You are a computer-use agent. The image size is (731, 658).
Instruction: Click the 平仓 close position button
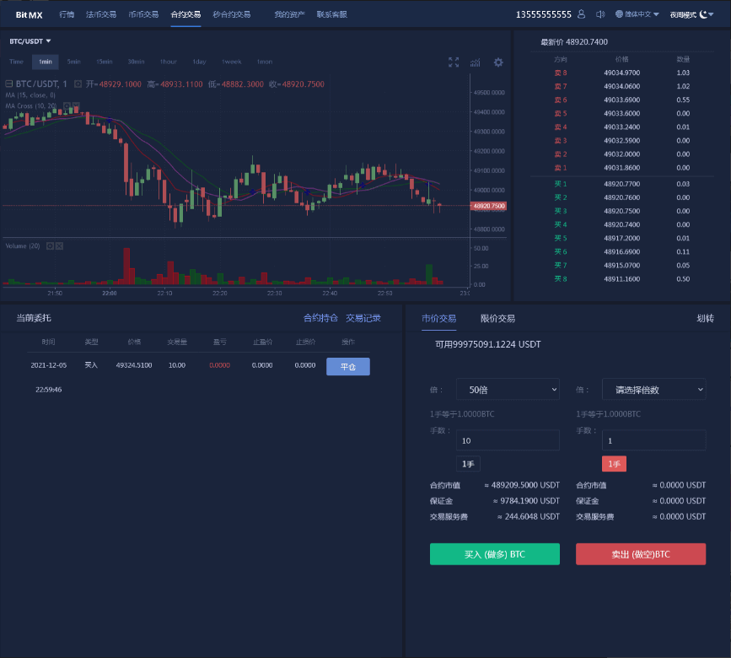[347, 367]
